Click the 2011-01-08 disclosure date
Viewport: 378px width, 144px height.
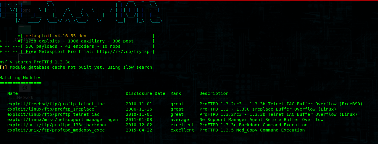pyautogui.click(x=139, y=120)
